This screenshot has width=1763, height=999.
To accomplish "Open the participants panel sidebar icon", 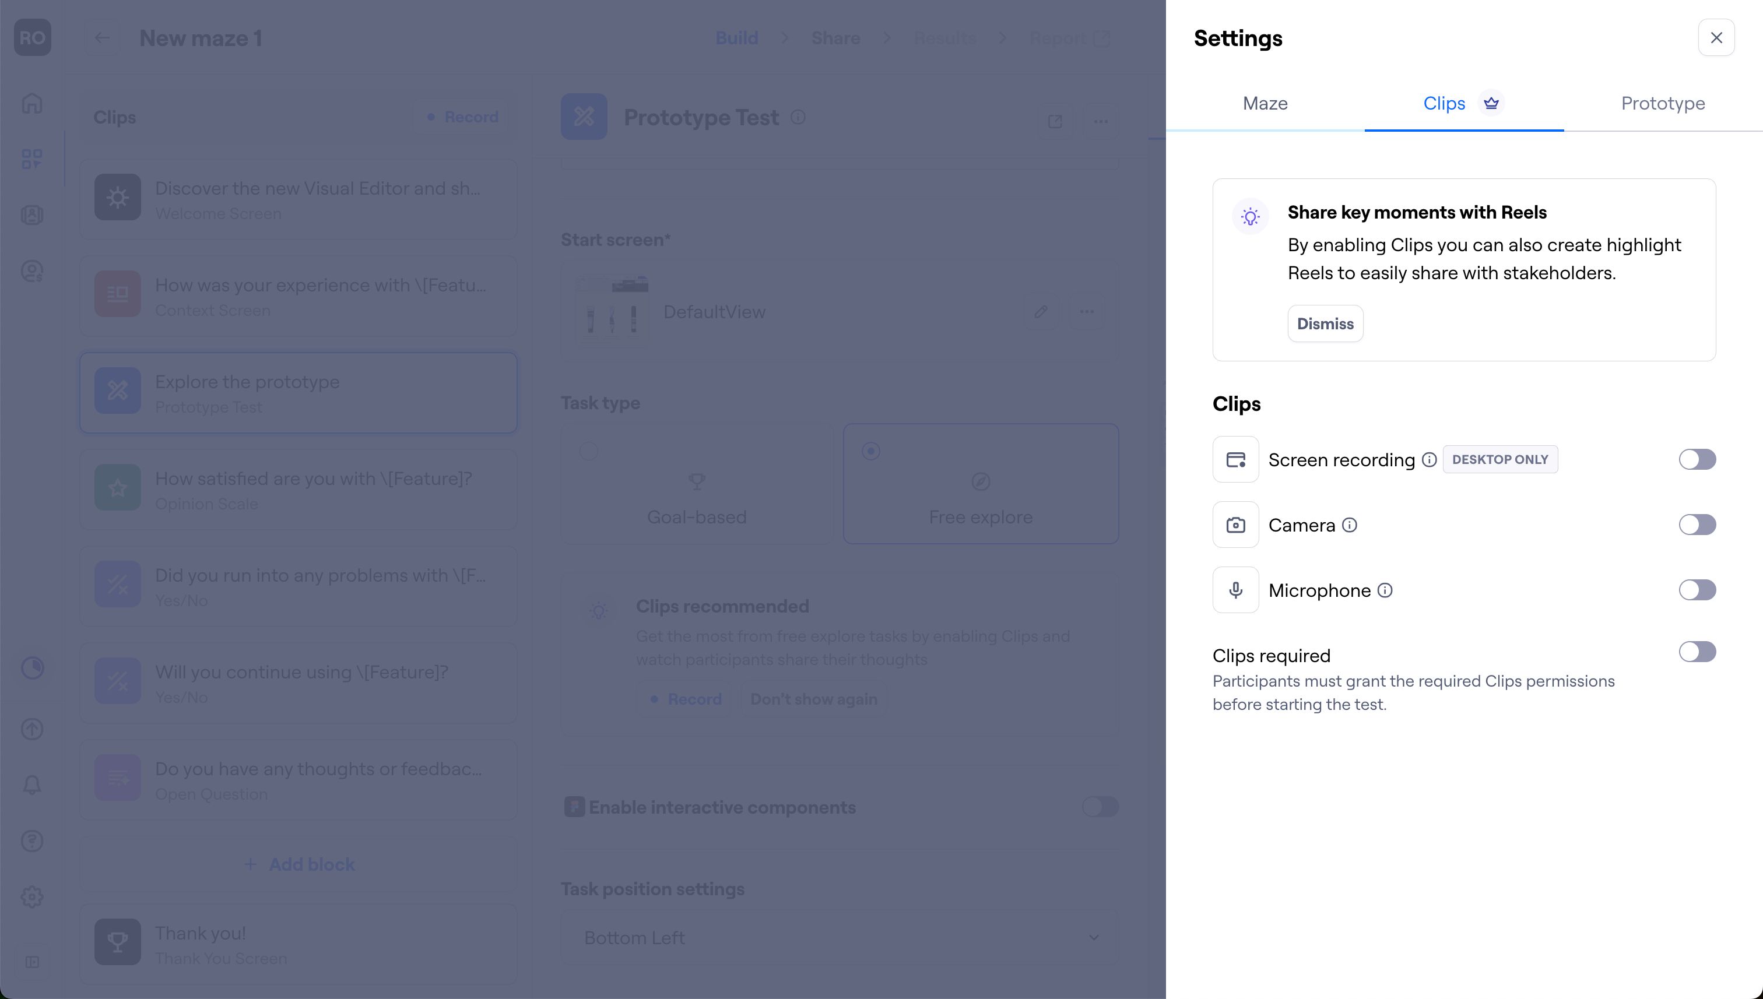I will 32,214.
